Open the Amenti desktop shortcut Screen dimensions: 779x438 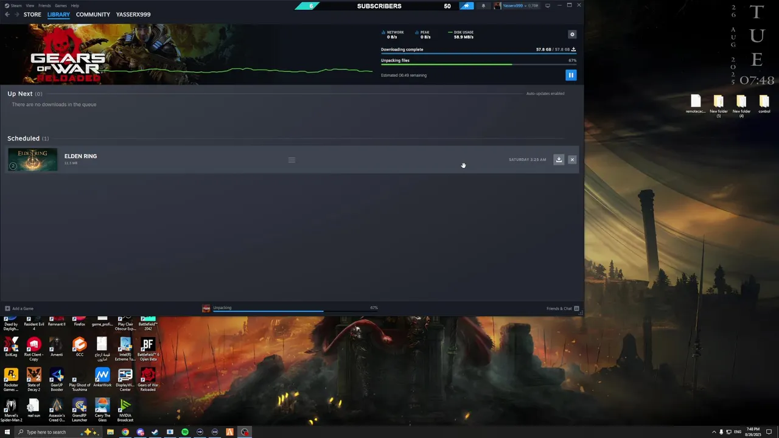click(x=57, y=347)
